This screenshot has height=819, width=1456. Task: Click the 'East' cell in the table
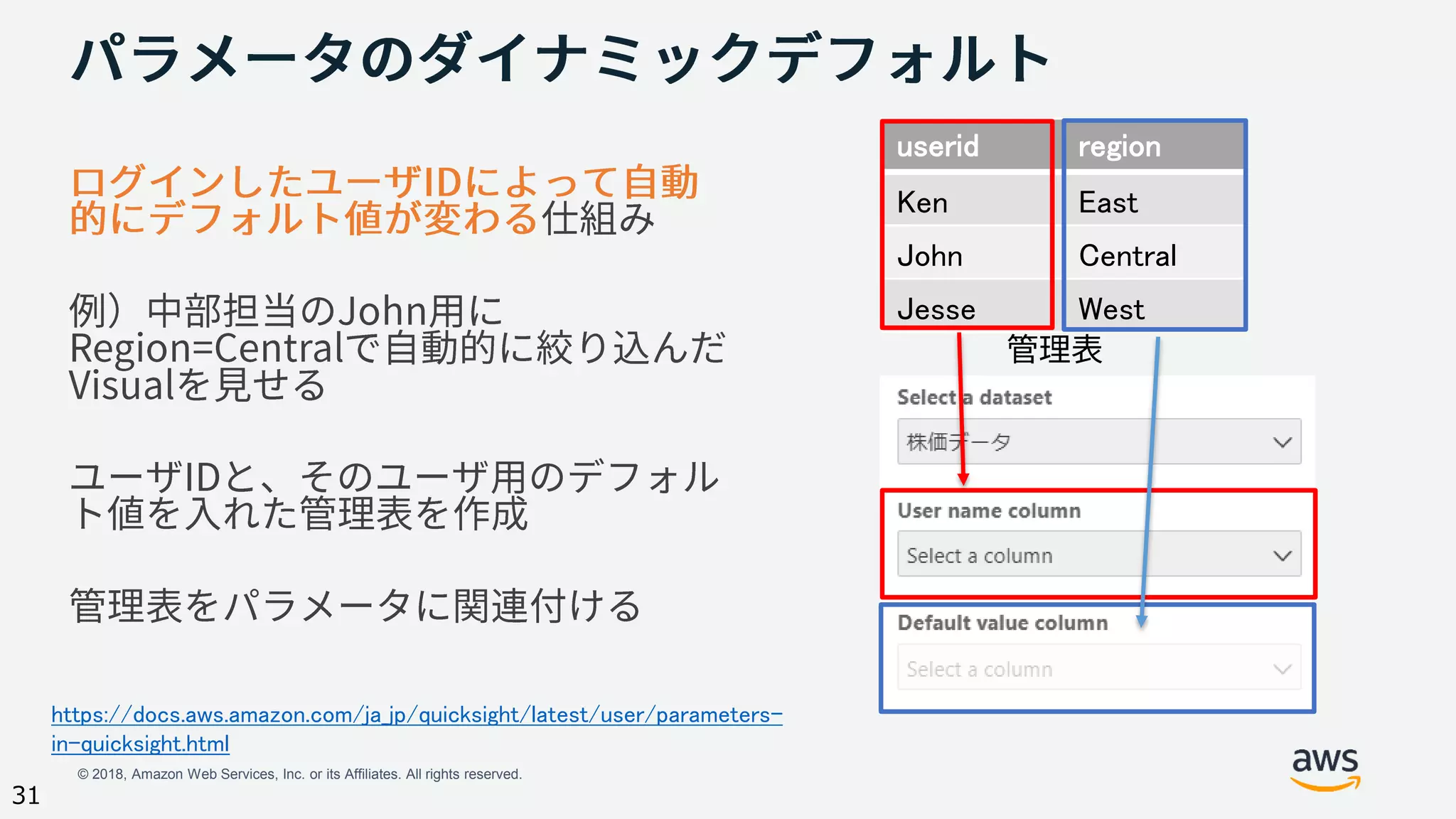coord(1155,201)
